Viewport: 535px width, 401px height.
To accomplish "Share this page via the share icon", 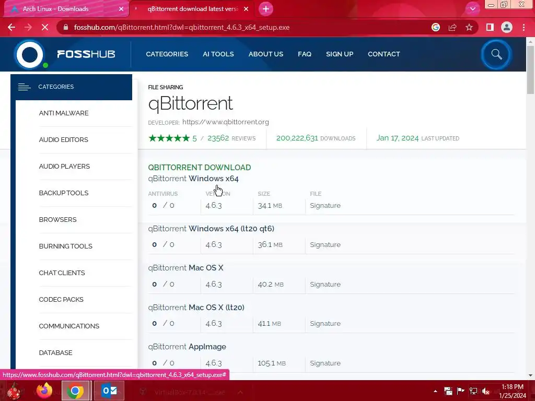I will click(x=452, y=27).
